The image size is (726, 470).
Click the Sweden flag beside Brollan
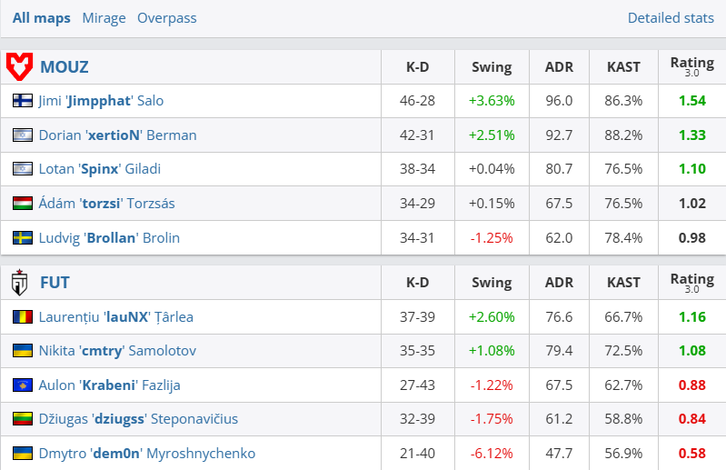(x=23, y=238)
